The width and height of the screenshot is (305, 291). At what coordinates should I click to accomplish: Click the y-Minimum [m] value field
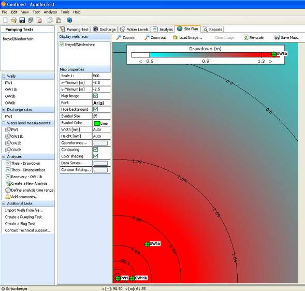pos(101,89)
